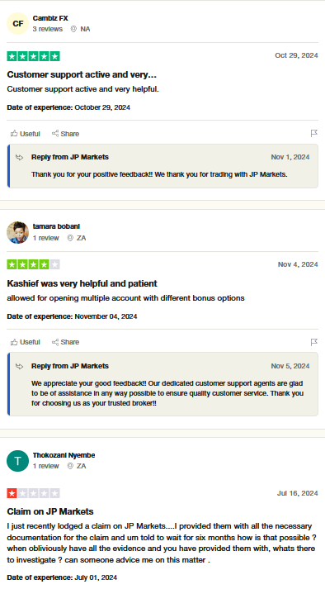Open Thokozani Nyembe reviewer name
Screen dimensions: 325x589
[x=64, y=455]
